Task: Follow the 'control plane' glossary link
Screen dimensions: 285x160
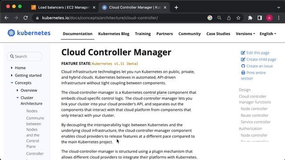Action: [155, 92]
